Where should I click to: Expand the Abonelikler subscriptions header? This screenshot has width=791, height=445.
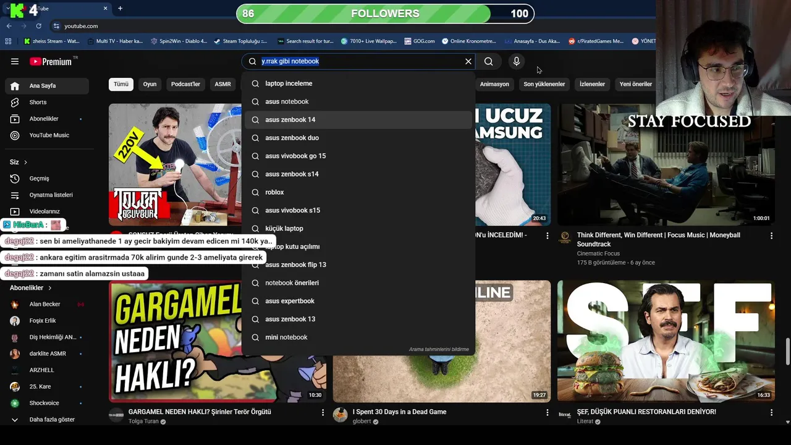point(31,288)
